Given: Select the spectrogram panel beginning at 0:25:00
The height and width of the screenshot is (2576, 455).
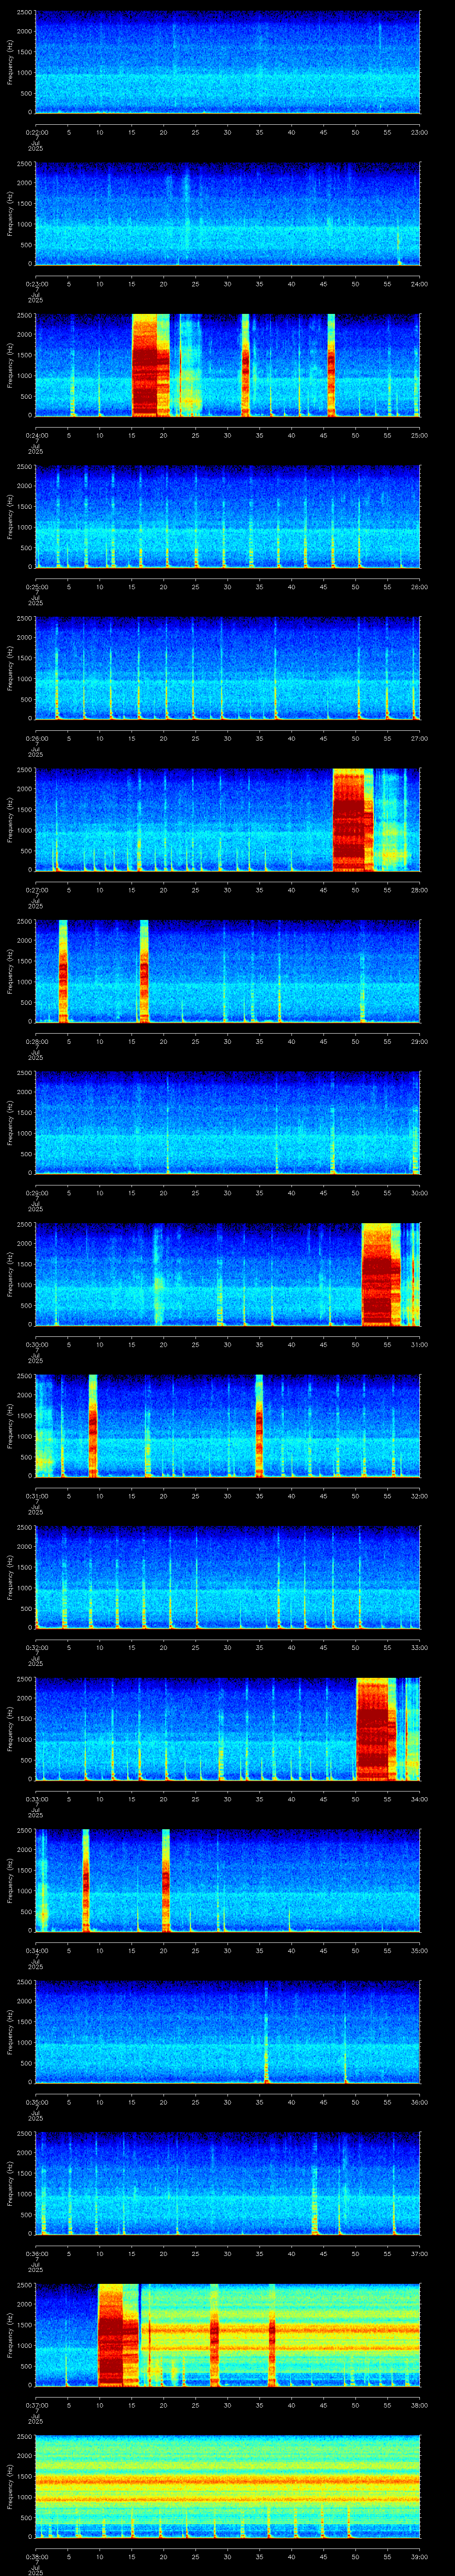Looking at the screenshot, I should coord(227,516).
